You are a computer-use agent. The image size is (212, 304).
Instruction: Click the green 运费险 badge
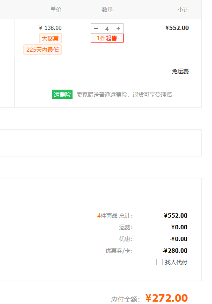pyautogui.click(x=62, y=94)
